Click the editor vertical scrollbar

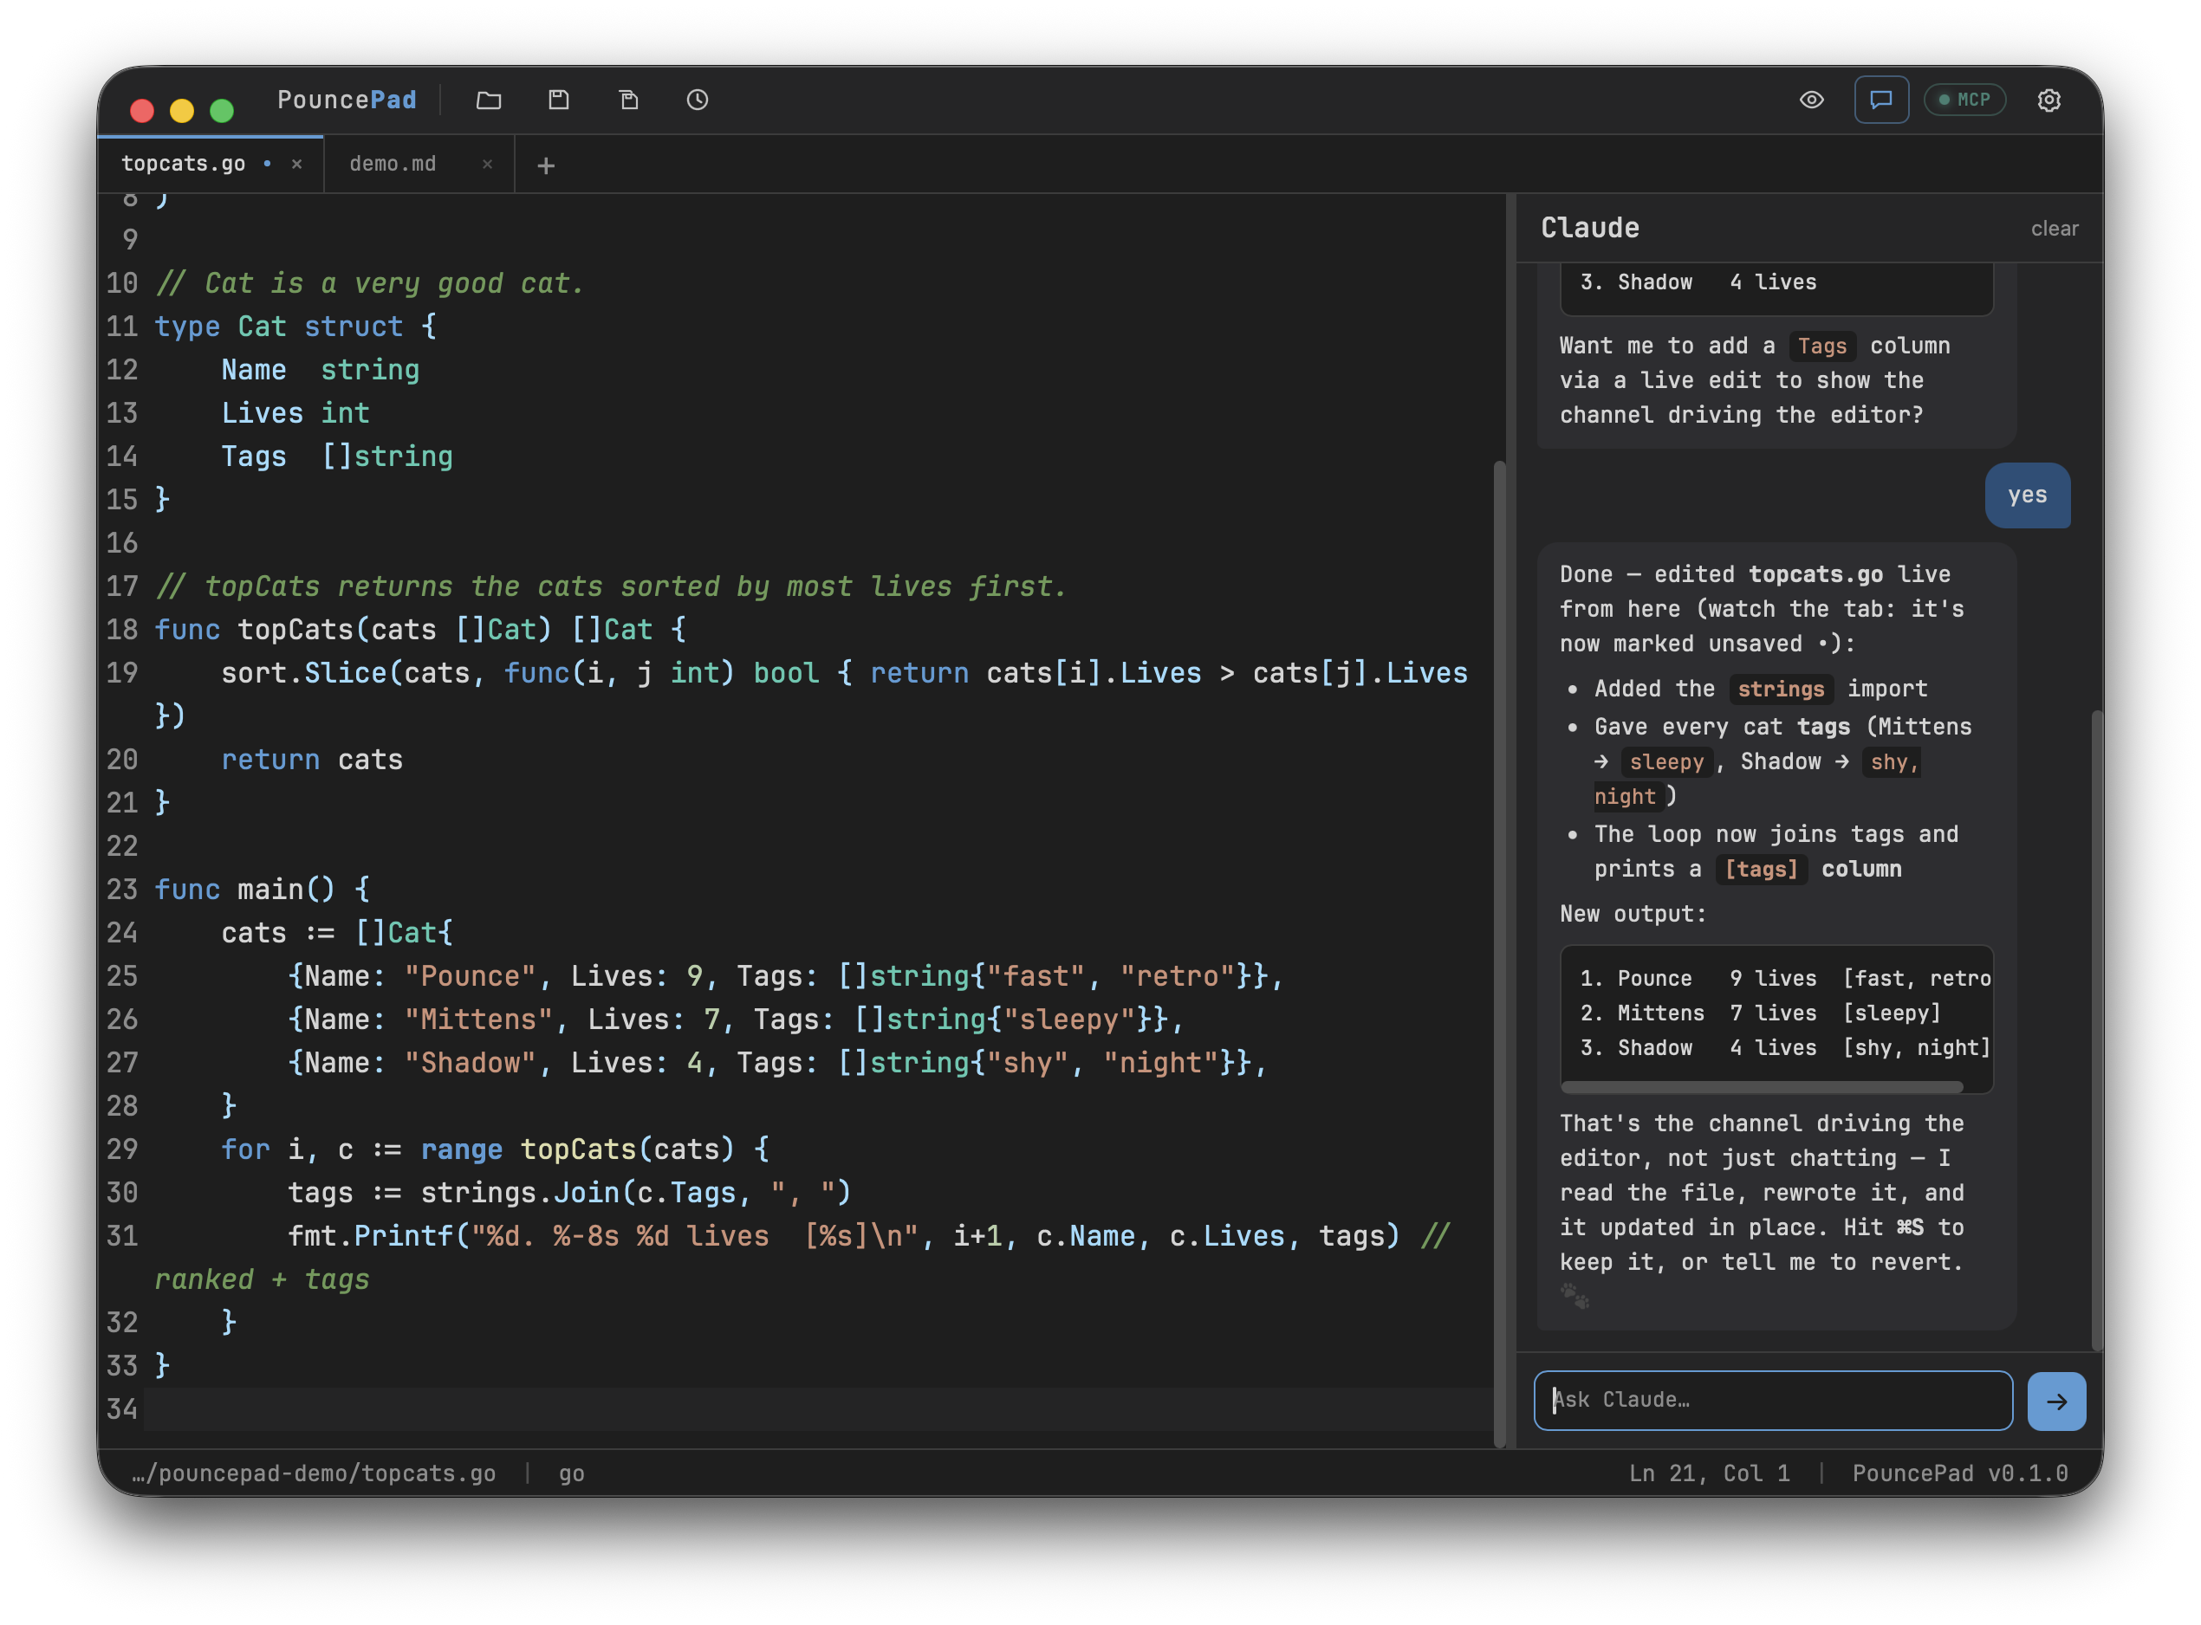click(x=1499, y=955)
